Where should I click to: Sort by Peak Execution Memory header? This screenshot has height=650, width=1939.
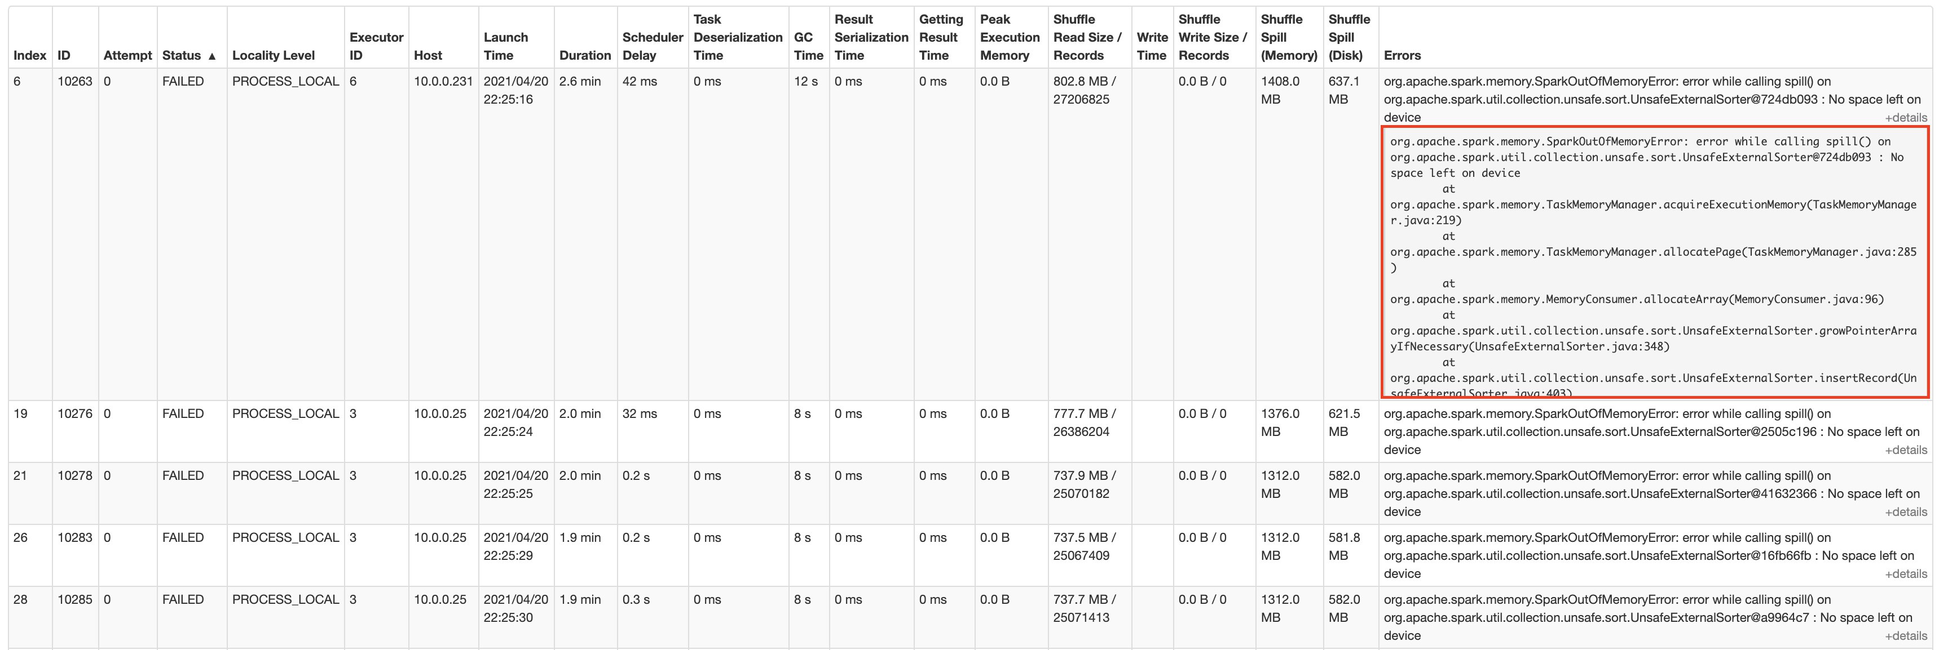[1010, 37]
